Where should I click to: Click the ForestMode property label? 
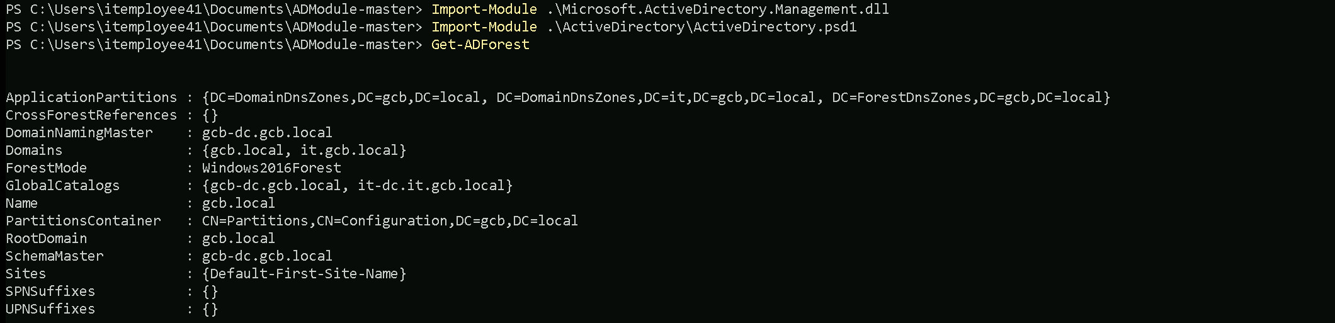(x=47, y=168)
